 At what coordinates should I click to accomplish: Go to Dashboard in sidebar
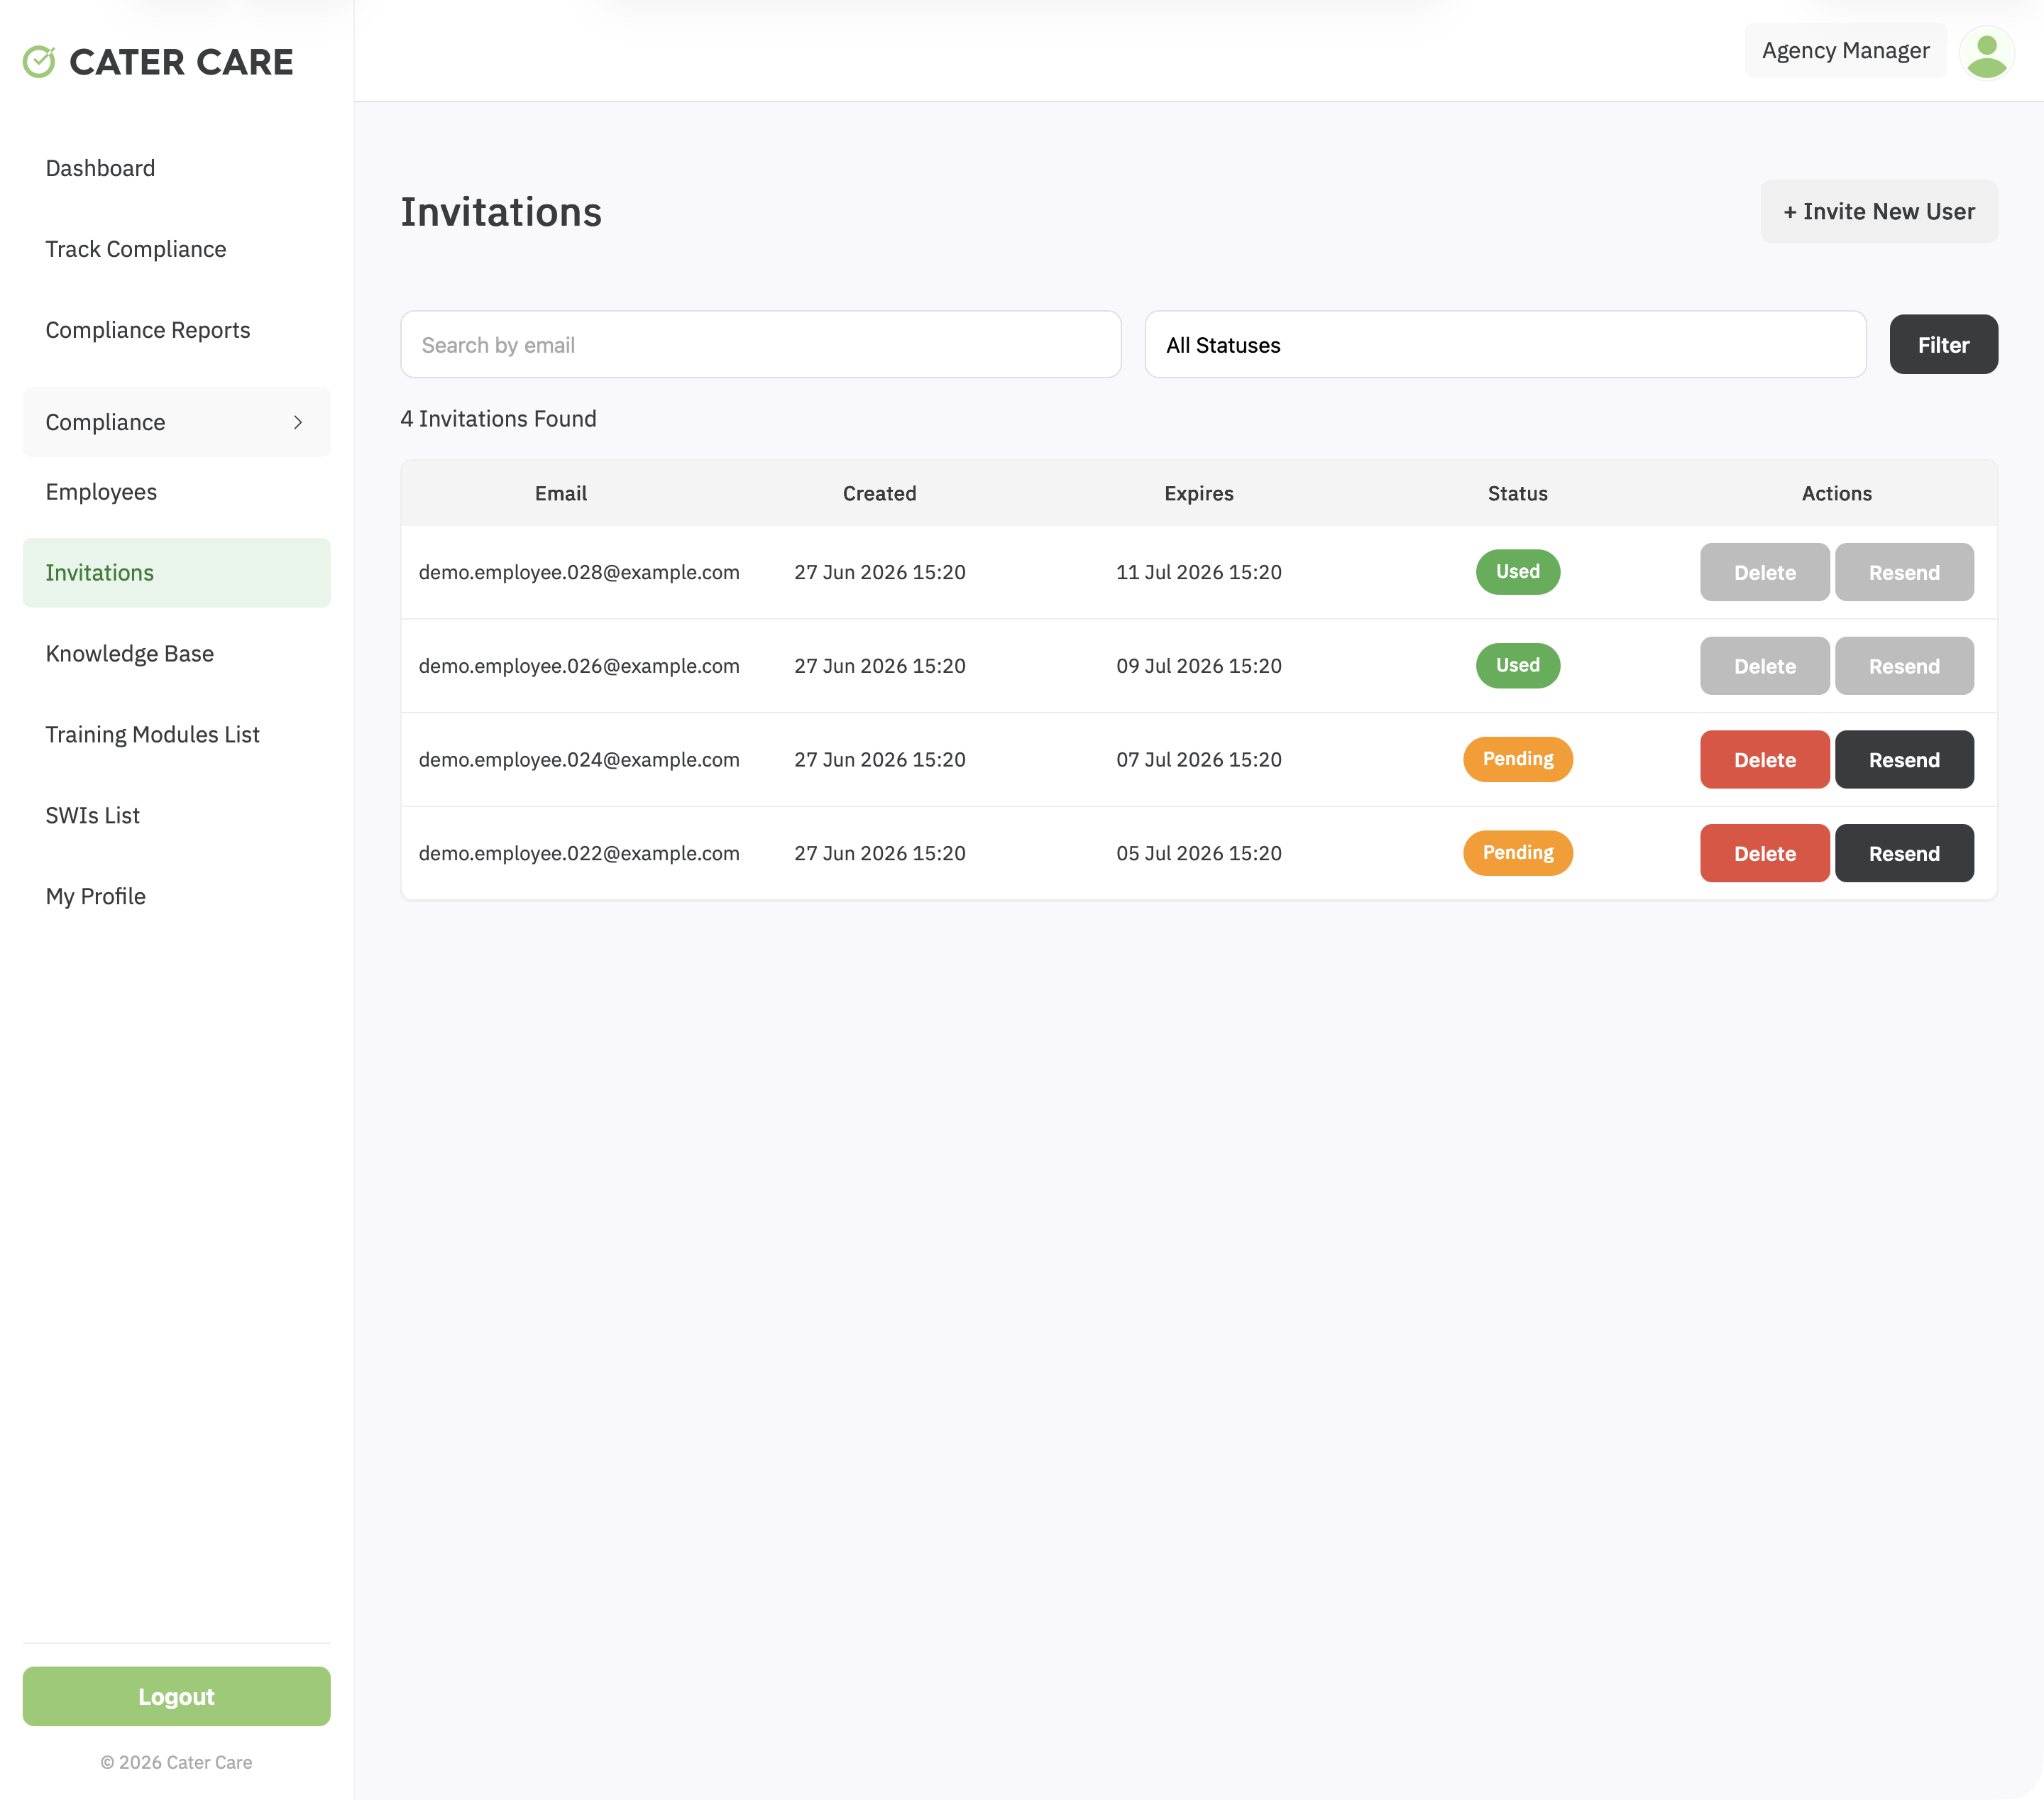tap(100, 168)
